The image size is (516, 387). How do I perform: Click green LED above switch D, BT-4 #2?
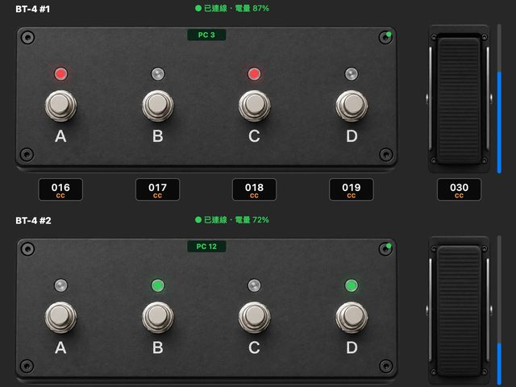[352, 285]
